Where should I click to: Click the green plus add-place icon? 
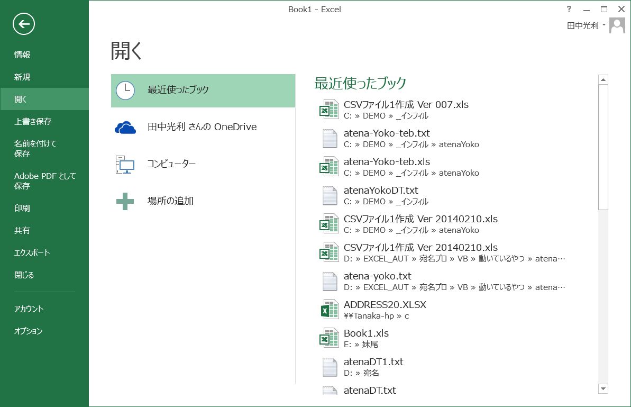point(125,201)
